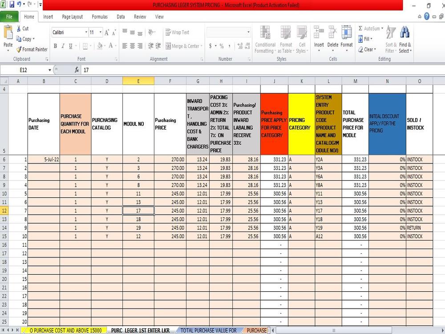Image resolution: width=445 pixels, height=334 pixels.
Task: Expand the AutoSum dropdown arrow
Action: tap(382, 29)
